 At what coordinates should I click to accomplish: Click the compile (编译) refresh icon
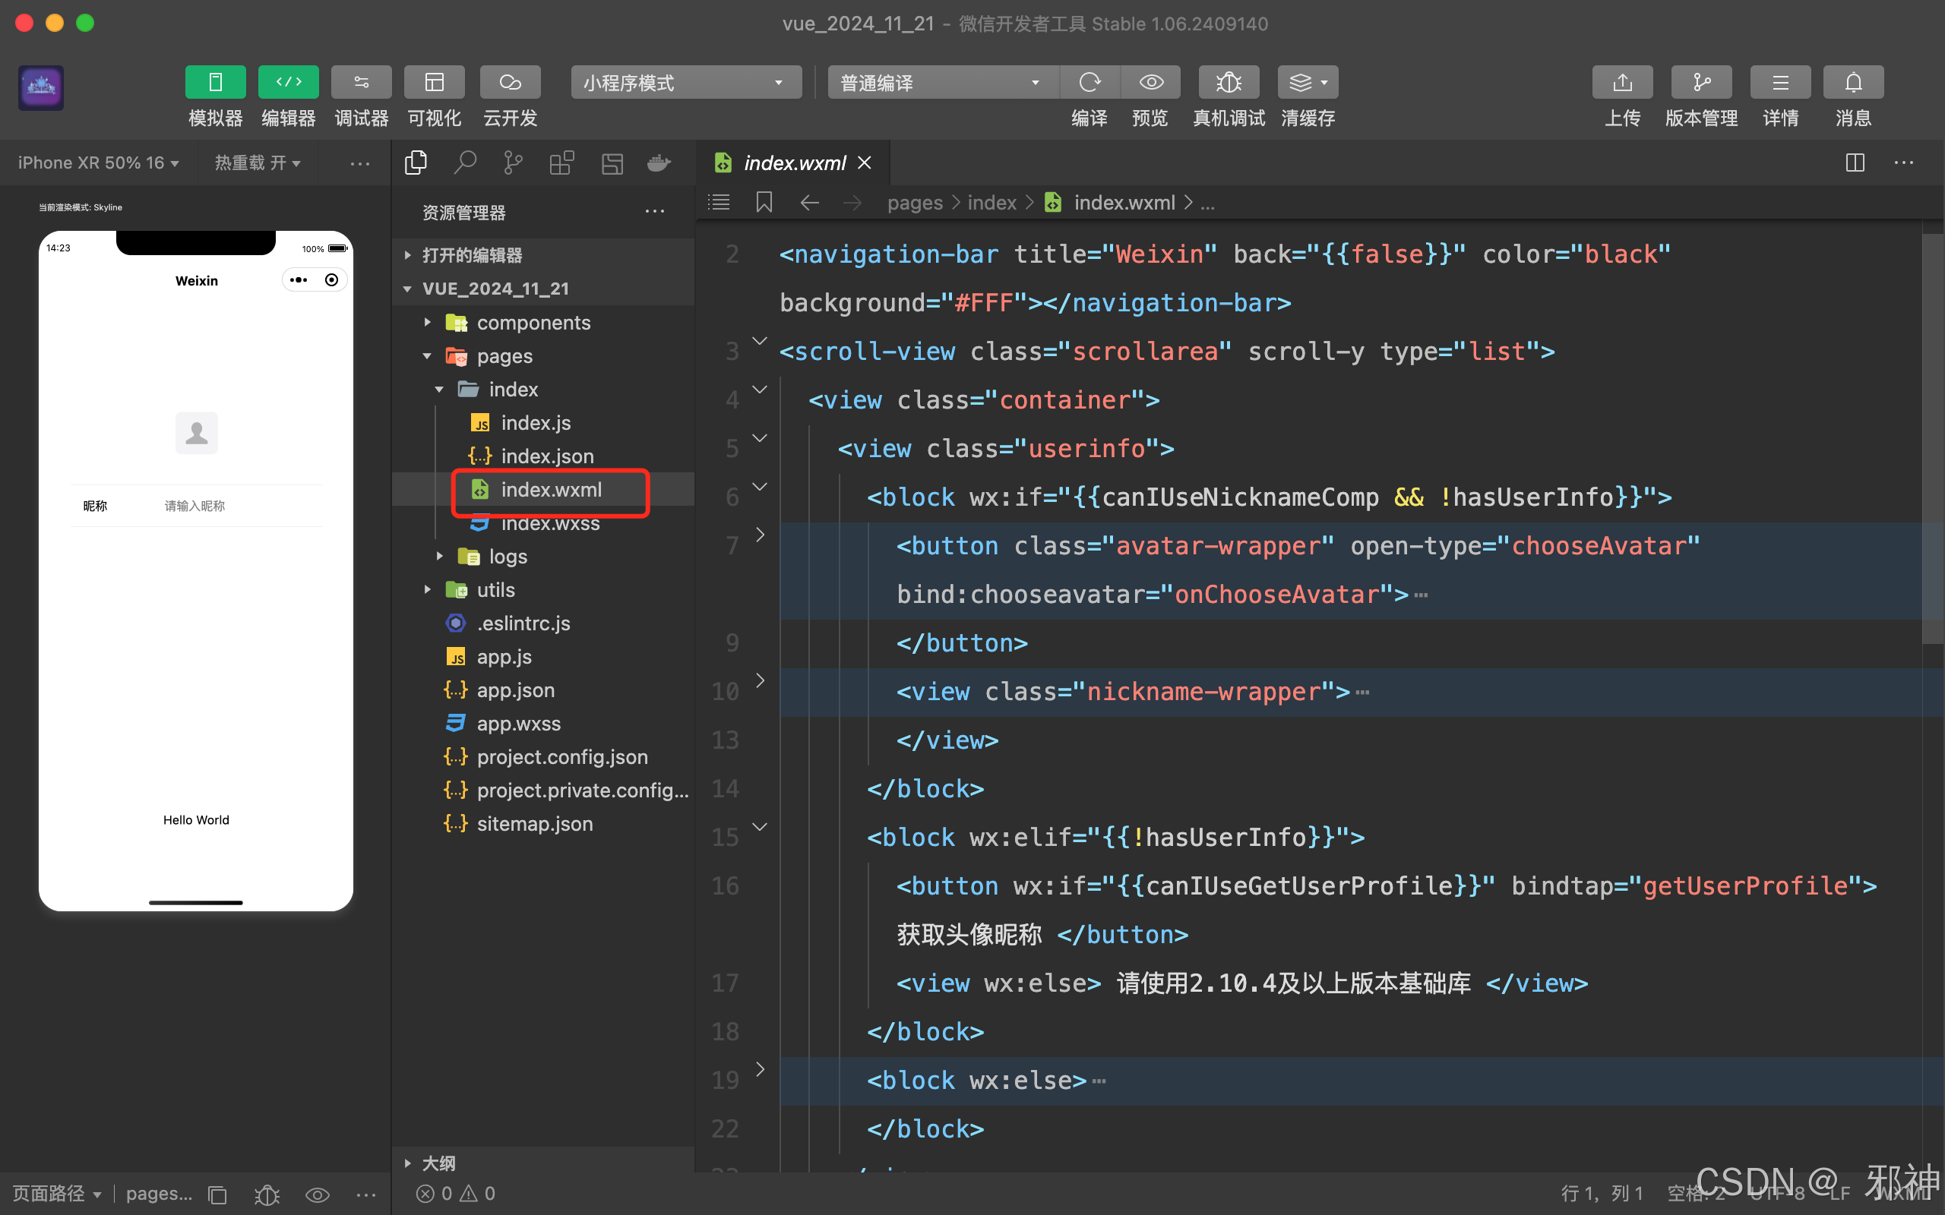click(1089, 82)
